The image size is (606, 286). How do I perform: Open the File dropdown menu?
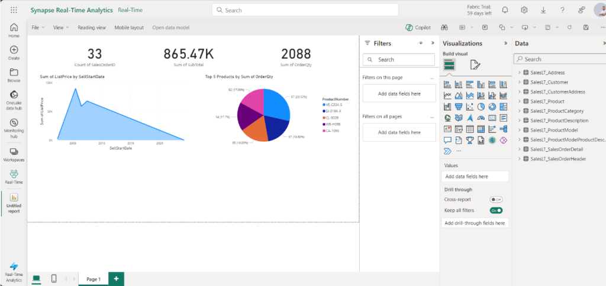click(38, 27)
